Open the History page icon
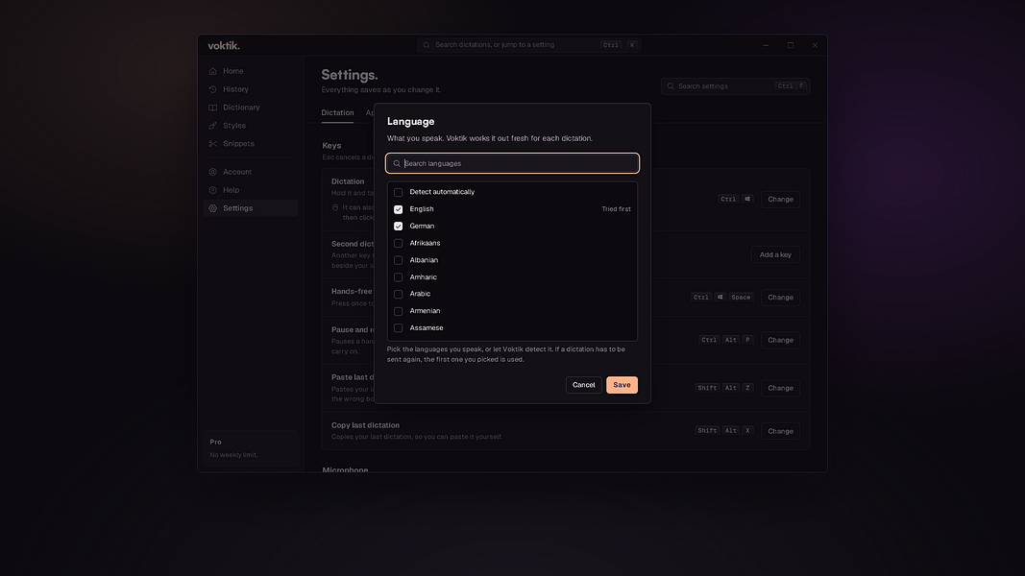Viewport: 1025px width, 576px height. click(x=213, y=89)
